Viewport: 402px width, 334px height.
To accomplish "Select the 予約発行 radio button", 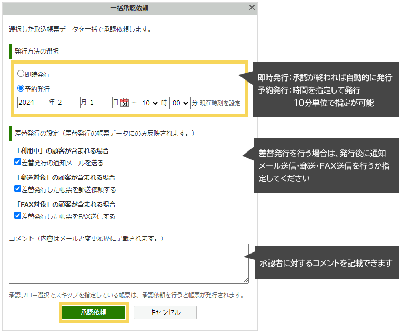I will click(x=21, y=88).
